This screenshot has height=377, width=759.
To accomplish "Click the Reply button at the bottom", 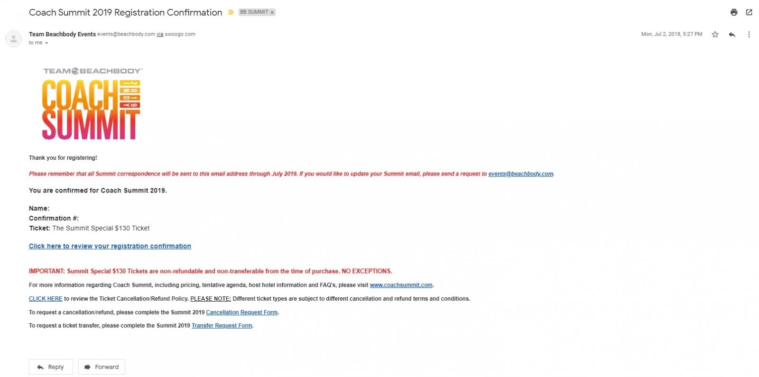I will (50, 367).
